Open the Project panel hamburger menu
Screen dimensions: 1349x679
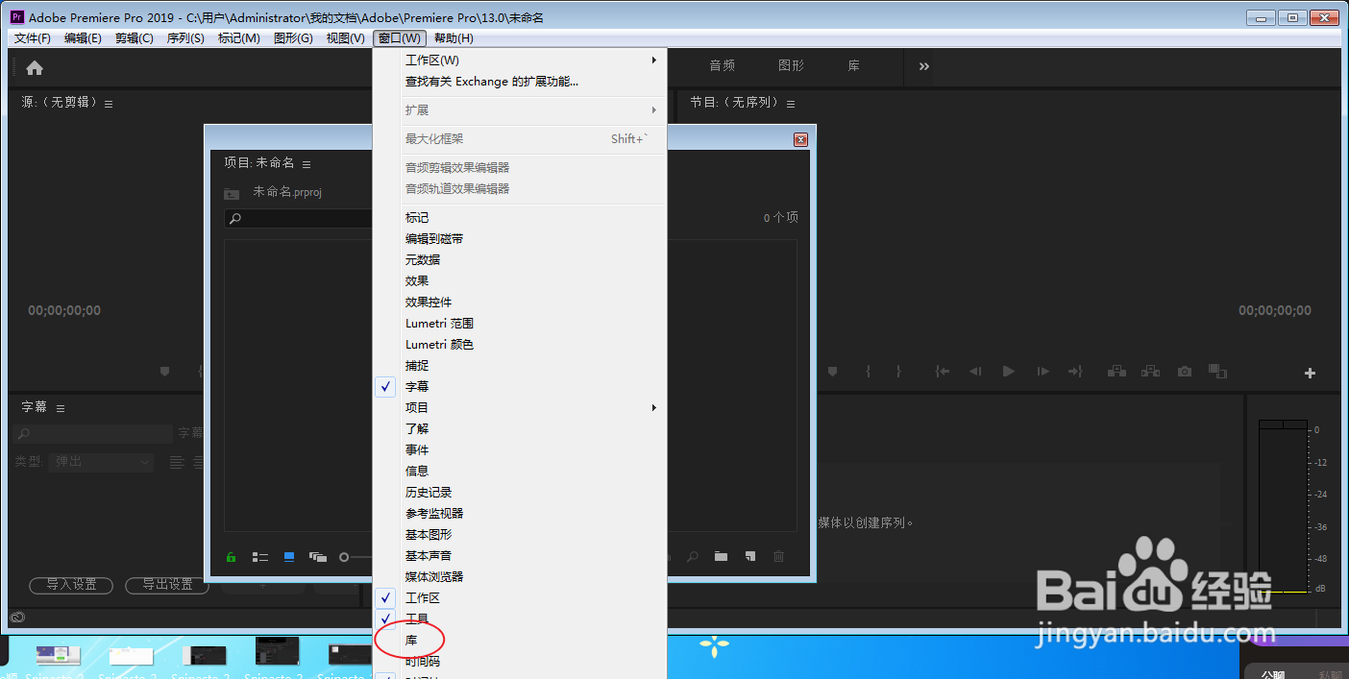point(307,164)
